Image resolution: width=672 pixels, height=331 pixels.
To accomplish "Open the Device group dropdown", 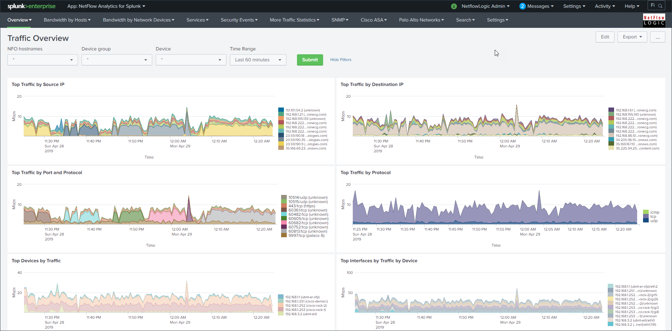I will click(117, 60).
